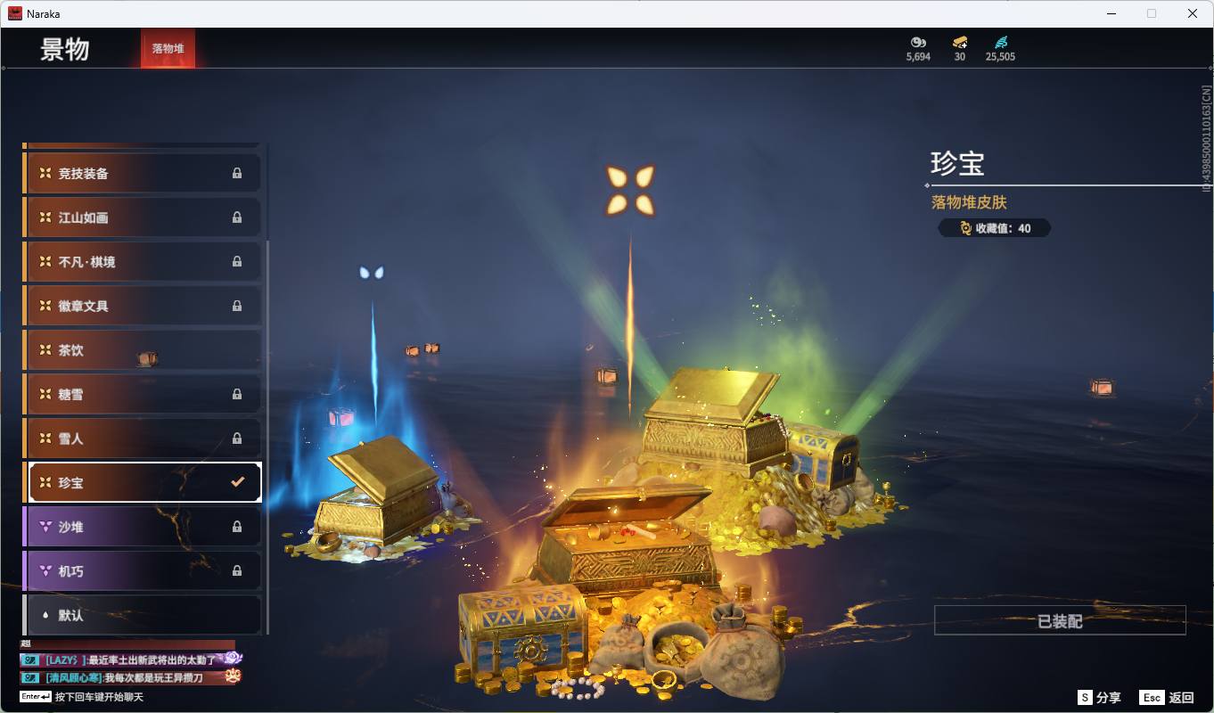Click the channel icon before LAZY's message
This screenshot has width=1214, height=713.
click(31, 660)
